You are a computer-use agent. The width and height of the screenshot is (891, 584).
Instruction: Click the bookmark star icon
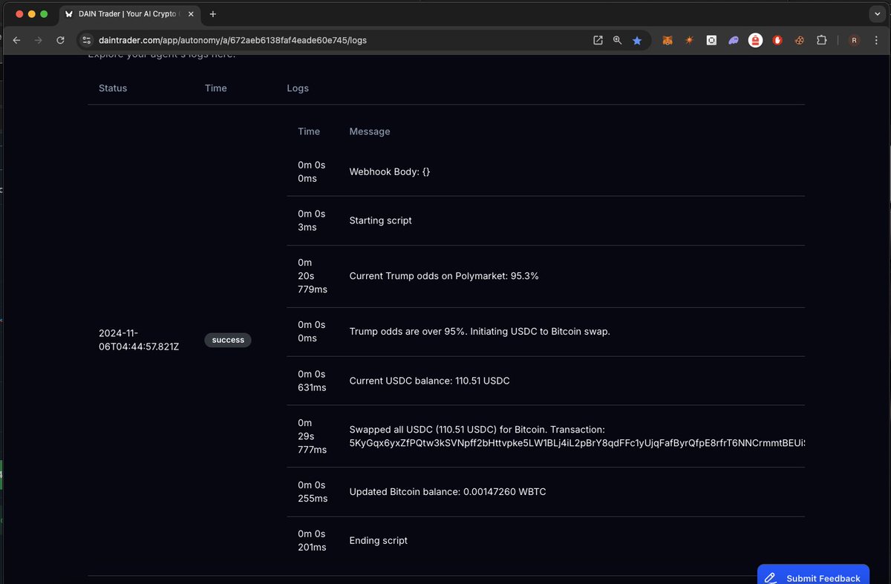point(637,40)
